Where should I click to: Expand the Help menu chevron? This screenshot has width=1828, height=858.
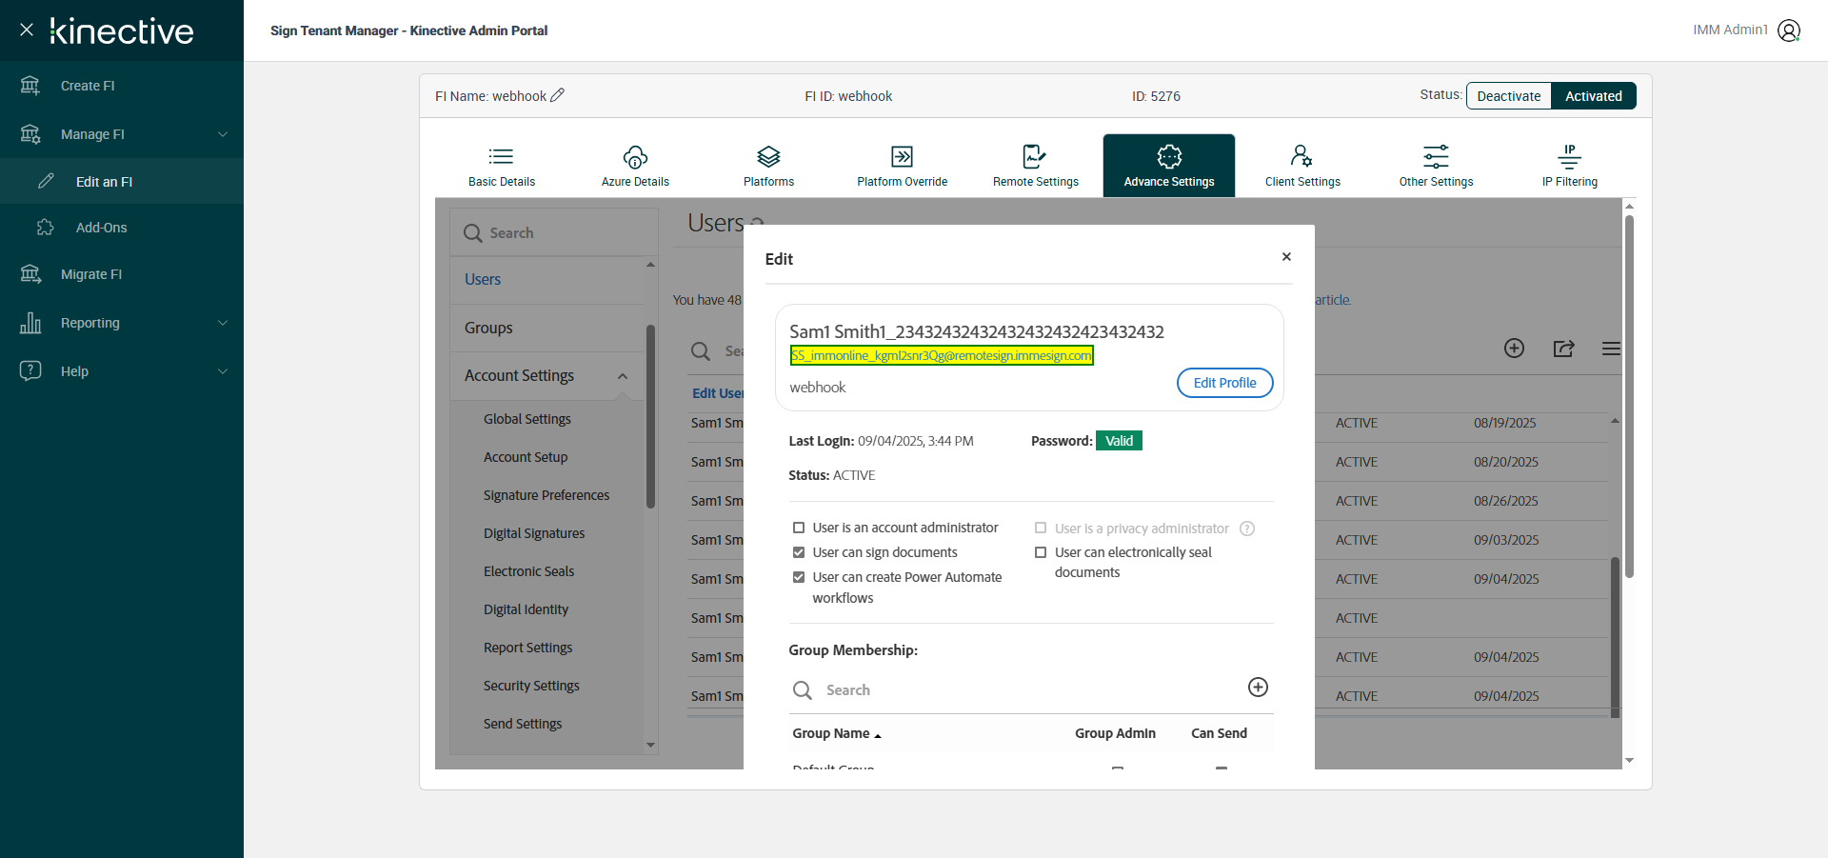tap(223, 371)
